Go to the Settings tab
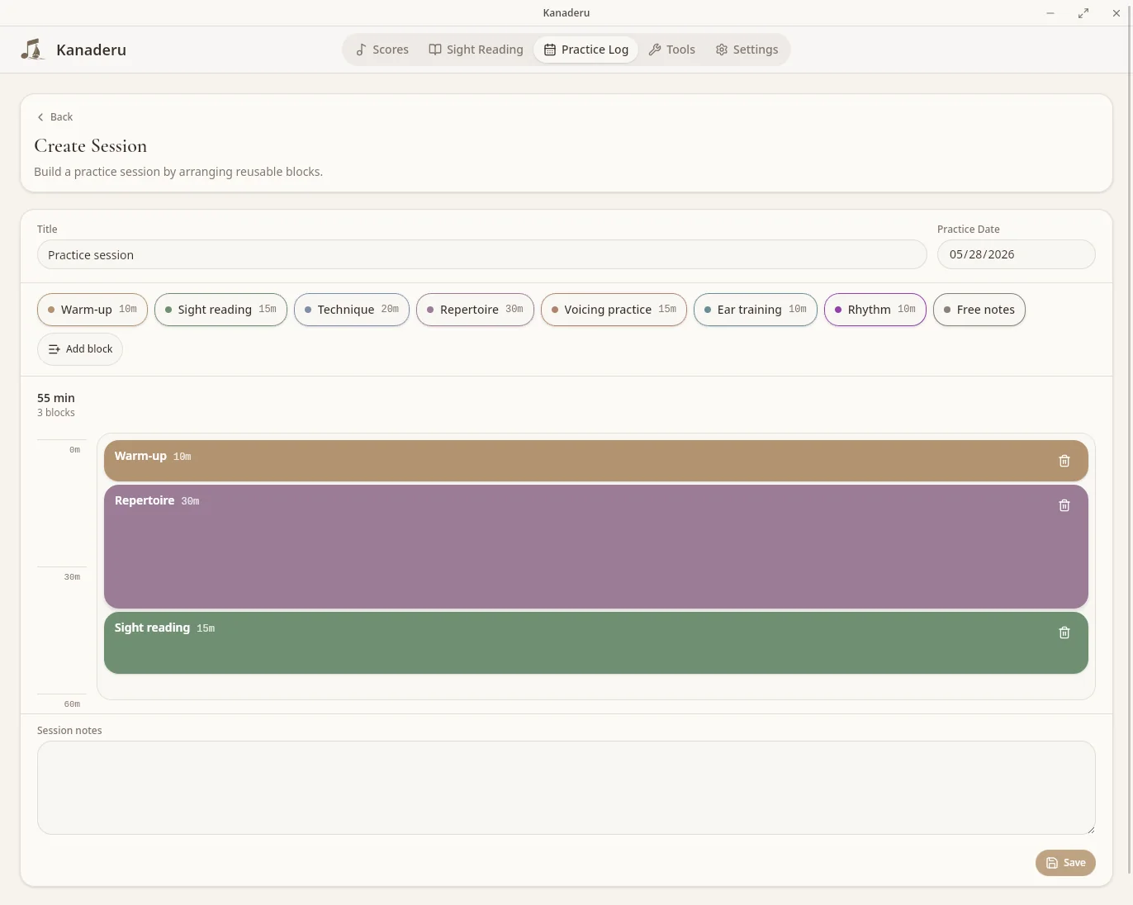Screen dimensions: 1133x905 click(x=747, y=50)
